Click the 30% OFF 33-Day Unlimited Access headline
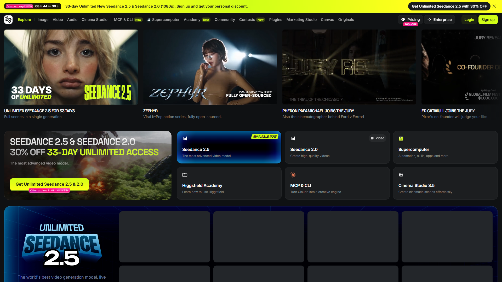The image size is (502, 282). point(84,152)
